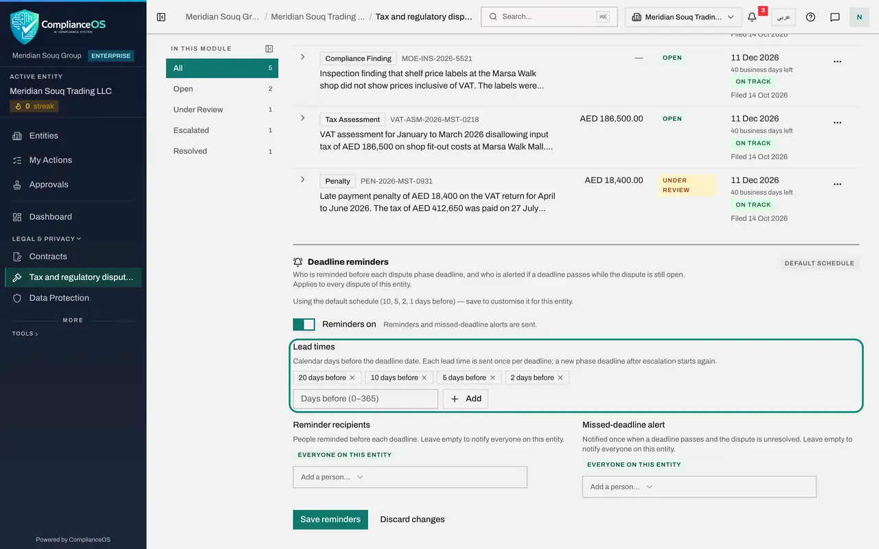
Task: Open Data Protection in sidebar
Action: coord(73,298)
